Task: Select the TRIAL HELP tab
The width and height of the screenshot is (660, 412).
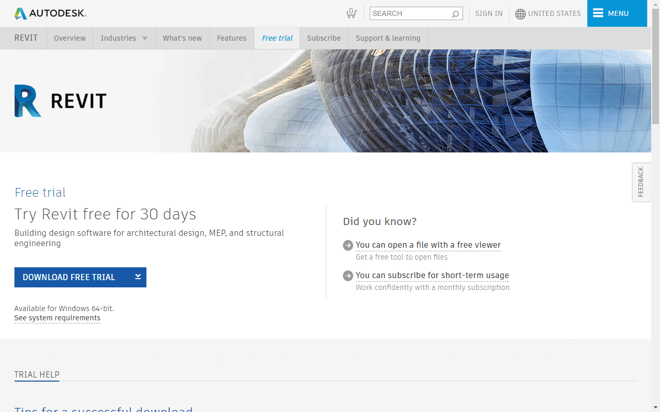Action: [37, 375]
